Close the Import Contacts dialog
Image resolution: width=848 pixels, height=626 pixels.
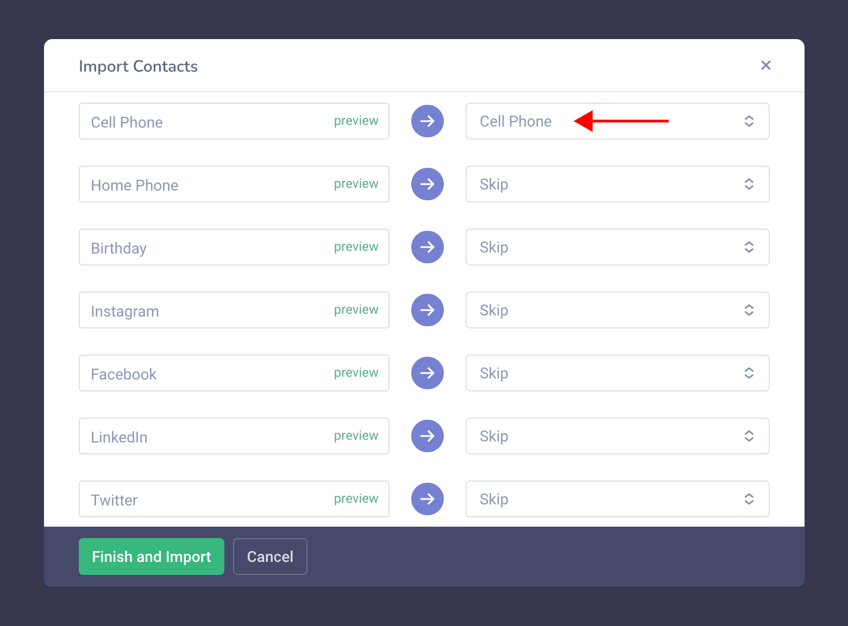(766, 65)
